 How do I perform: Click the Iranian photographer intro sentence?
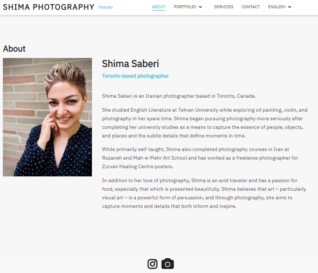click(x=179, y=96)
